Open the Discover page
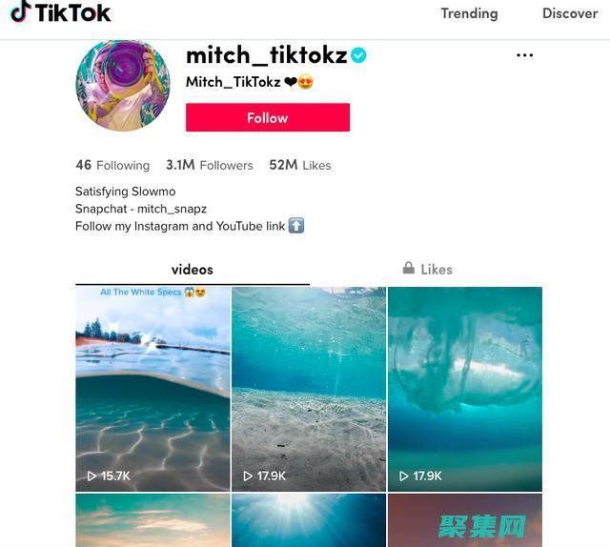Screen dimensions: 610x547 point(570,13)
